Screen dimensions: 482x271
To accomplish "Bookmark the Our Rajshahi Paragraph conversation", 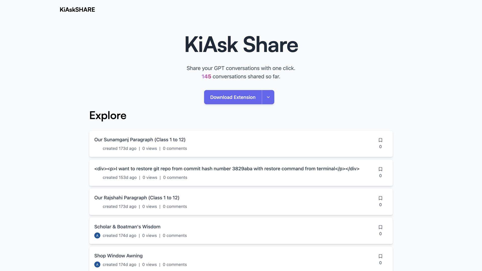I will 381,198.
